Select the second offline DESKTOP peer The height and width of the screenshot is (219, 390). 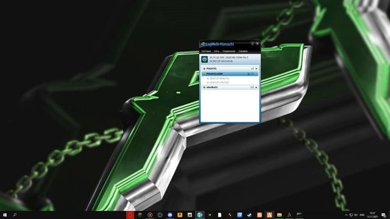point(218,83)
